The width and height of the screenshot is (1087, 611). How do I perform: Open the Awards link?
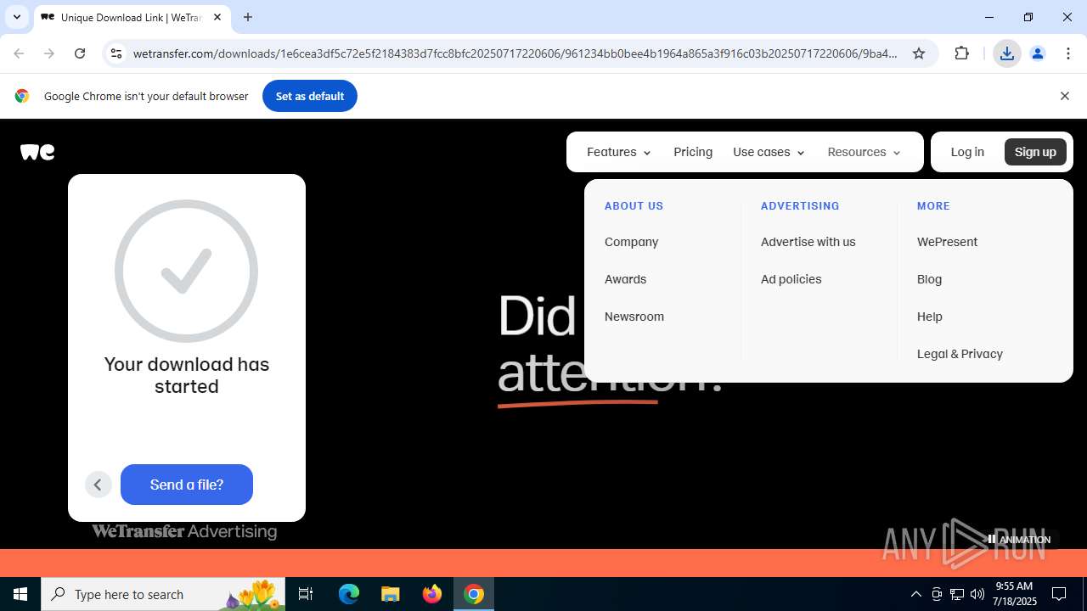click(625, 279)
